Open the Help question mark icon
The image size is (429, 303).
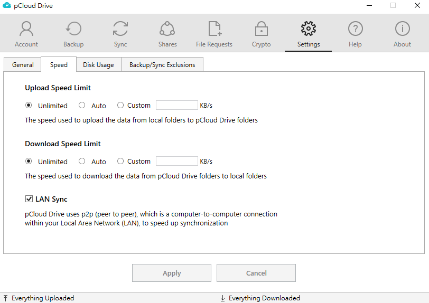355,29
